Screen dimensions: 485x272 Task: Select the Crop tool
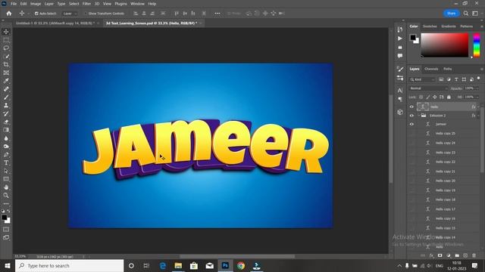pyautogui.click(x=6, y=64)
